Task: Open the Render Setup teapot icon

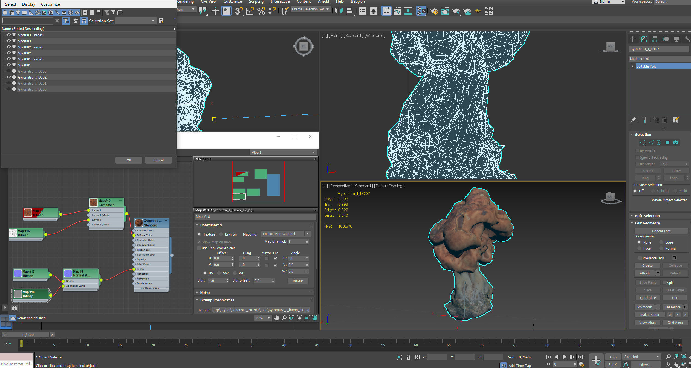Action: click(x=434, y=11)
